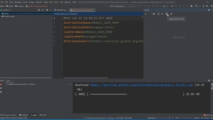
Task: Click eye view icon in Build panel
Action: click(x=1, y=92)
